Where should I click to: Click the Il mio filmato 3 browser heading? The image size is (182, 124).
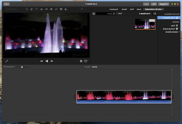tap(145, 14)
